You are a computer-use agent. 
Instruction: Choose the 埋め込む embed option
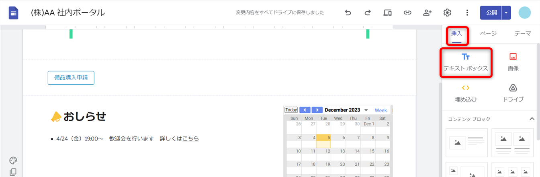click(x=466, y=93)
